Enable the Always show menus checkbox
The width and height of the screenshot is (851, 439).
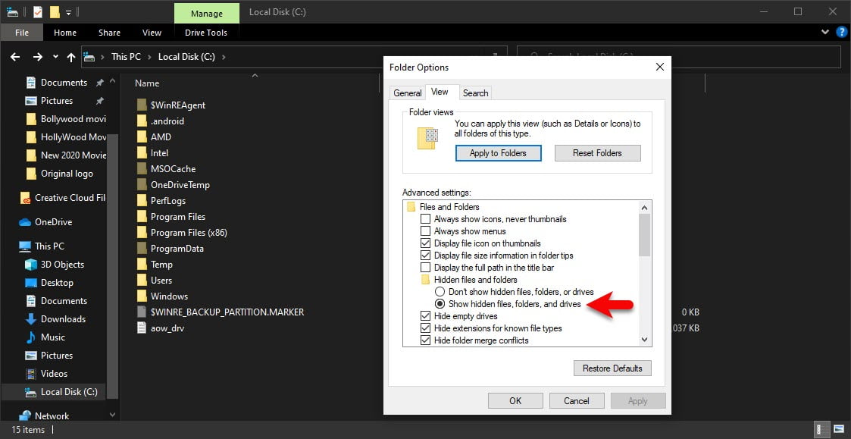[x=426, y=231]
